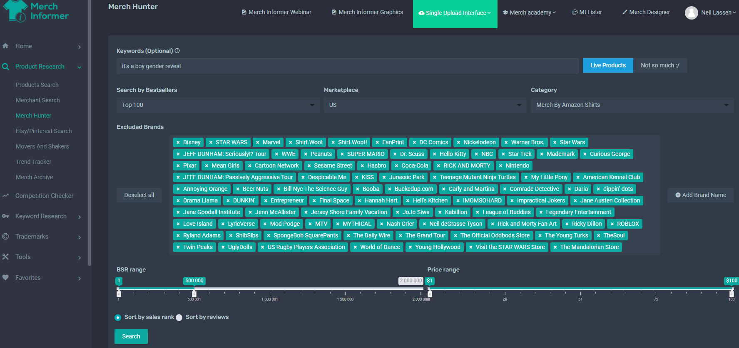Click the Trademarks copyright icon
The image size is (739, 348).
click(x=5, y=237)
